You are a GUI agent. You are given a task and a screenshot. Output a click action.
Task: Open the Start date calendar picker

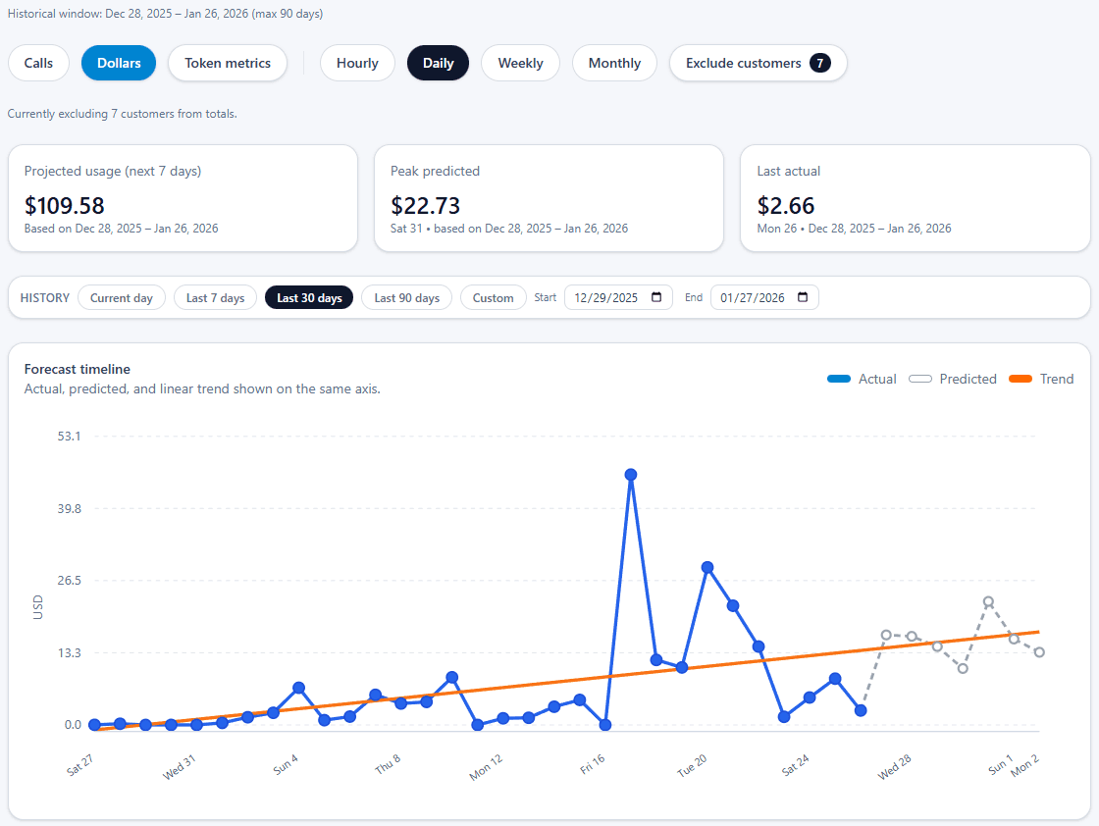coord(655,297)
